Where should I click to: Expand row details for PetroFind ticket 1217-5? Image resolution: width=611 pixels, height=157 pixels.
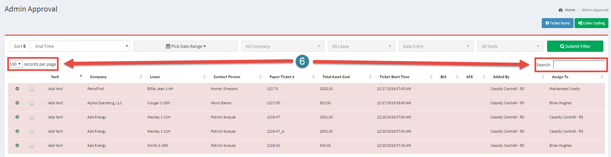click(17, 89)
